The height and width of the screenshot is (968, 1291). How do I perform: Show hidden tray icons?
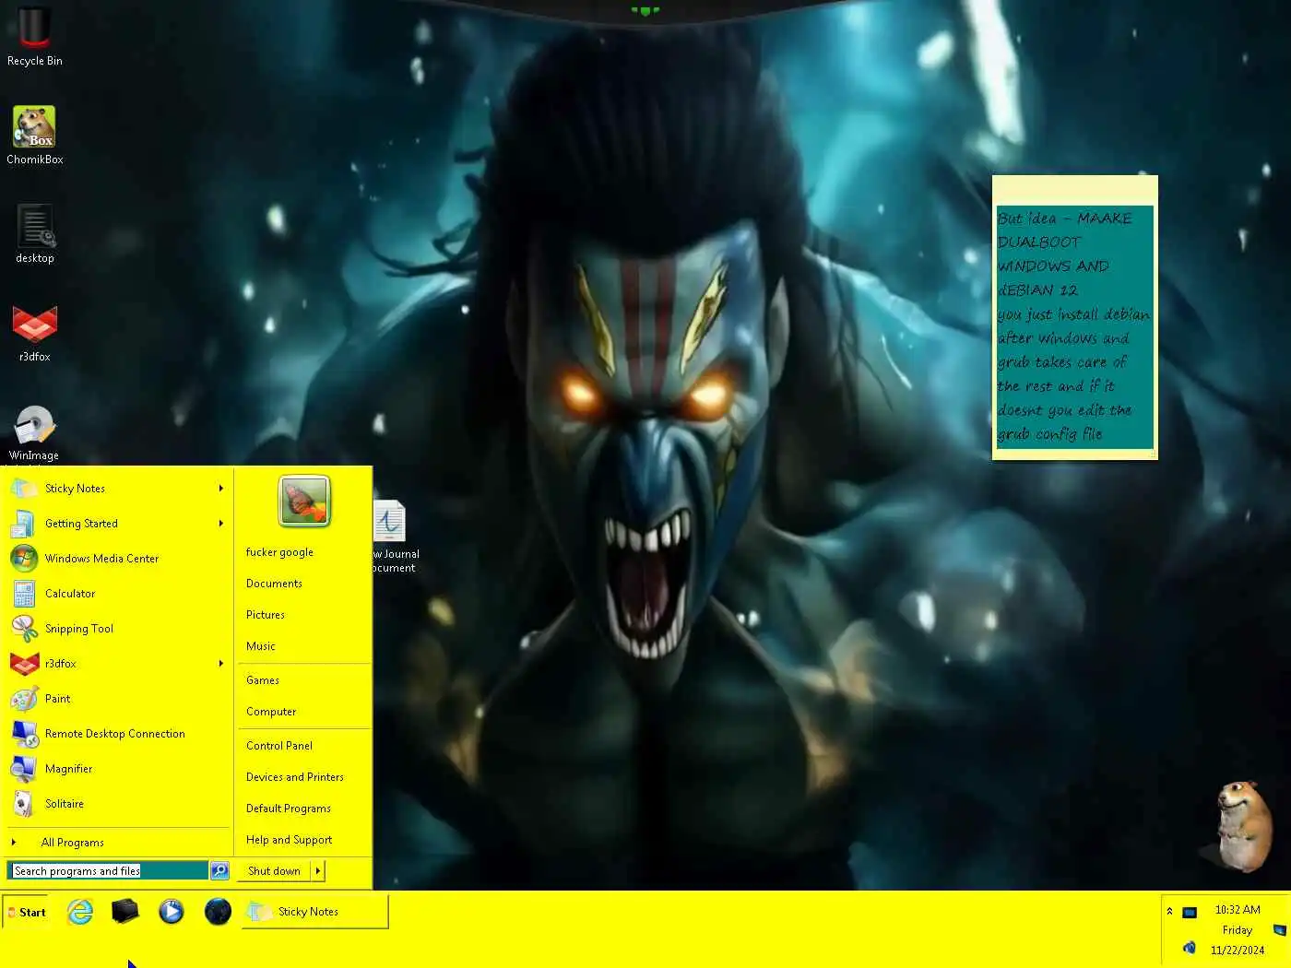click(1169, 912)
